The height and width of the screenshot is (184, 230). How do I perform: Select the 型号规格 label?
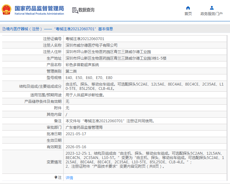54,77
